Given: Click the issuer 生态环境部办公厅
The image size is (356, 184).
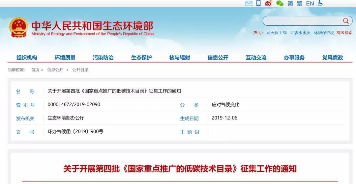Looking at the screenshot, I should pos(66,118).
